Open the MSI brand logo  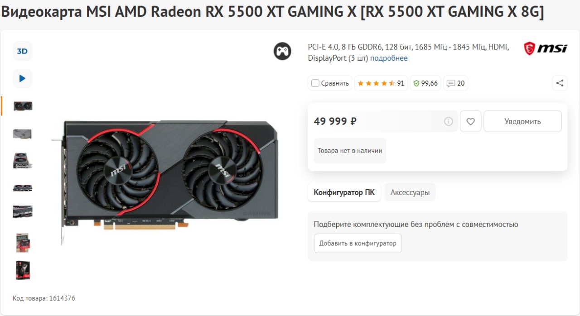pyautogui.click(x=546, y=48)
